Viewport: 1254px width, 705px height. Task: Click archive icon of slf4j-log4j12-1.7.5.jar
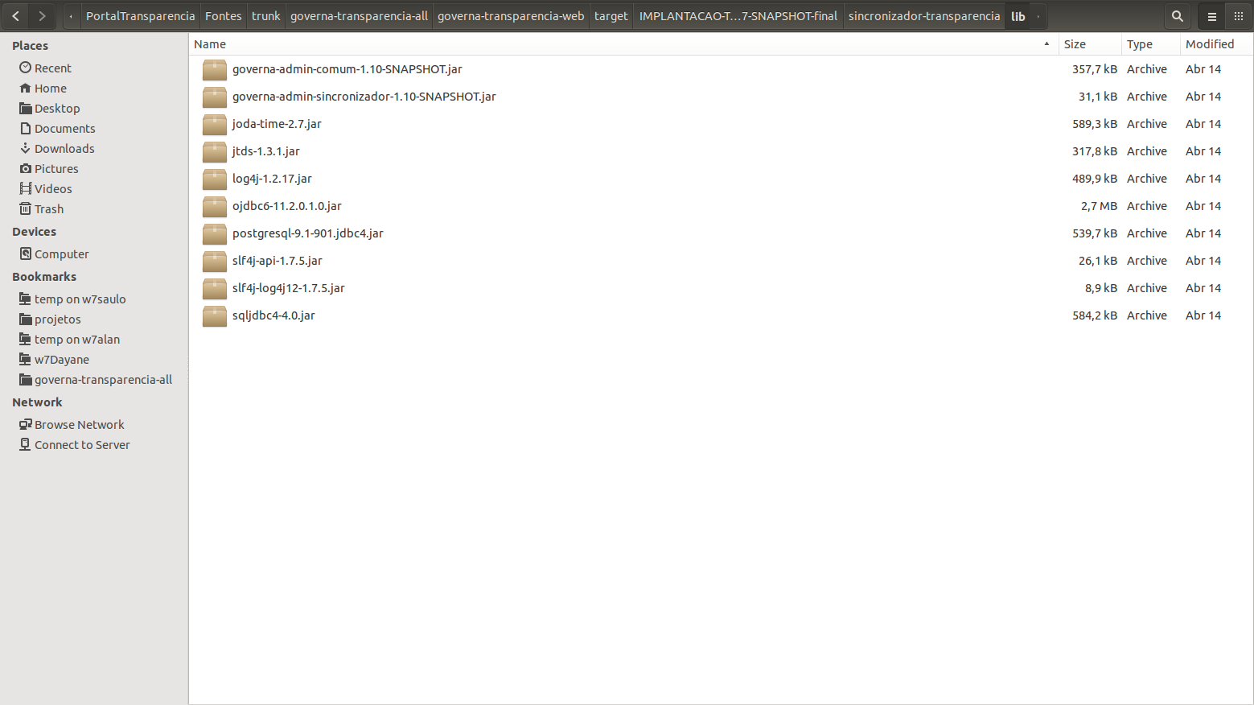pyautogui.click(x=214, y=289)
